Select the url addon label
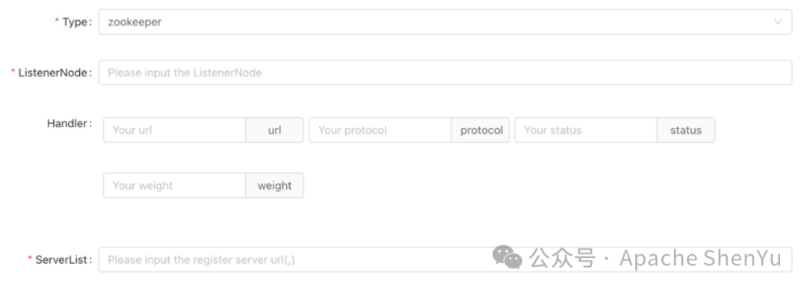The height and width of the screenshot is (290, 807). 274,130
